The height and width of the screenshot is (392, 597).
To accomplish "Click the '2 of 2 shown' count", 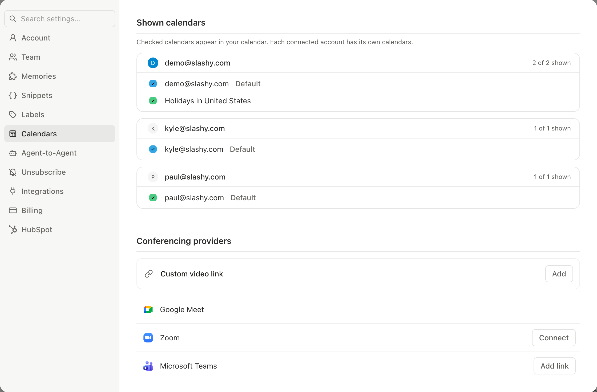I will (551, 63).
